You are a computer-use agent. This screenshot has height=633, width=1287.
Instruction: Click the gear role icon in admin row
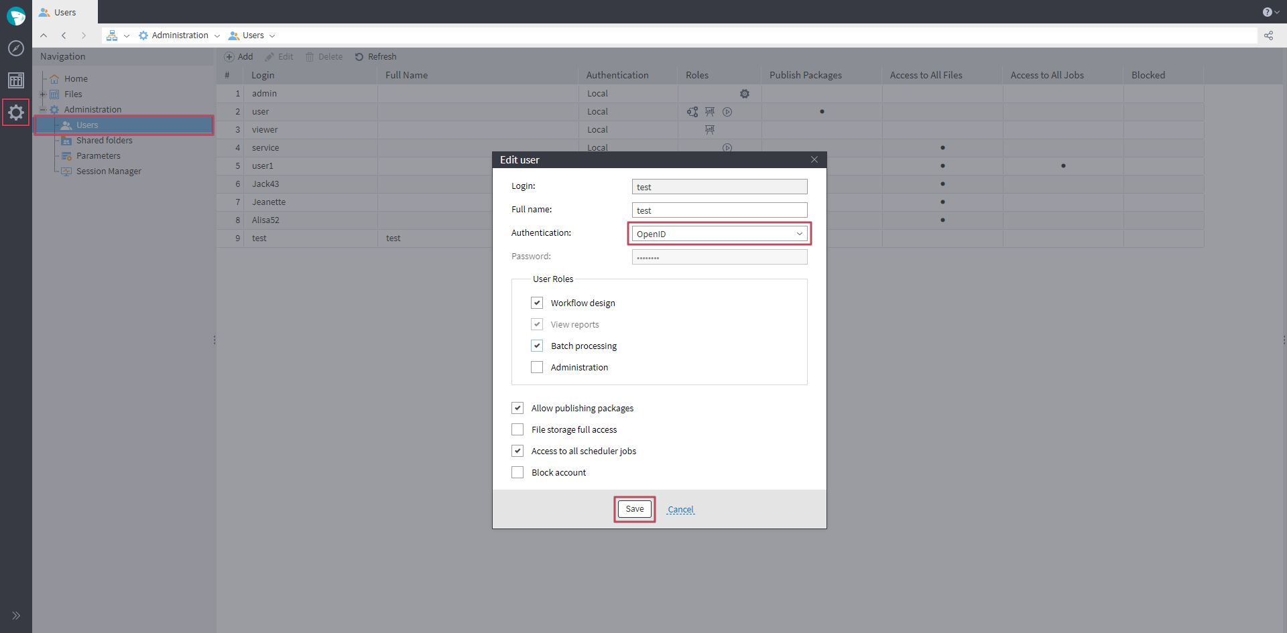coord(745,94)
